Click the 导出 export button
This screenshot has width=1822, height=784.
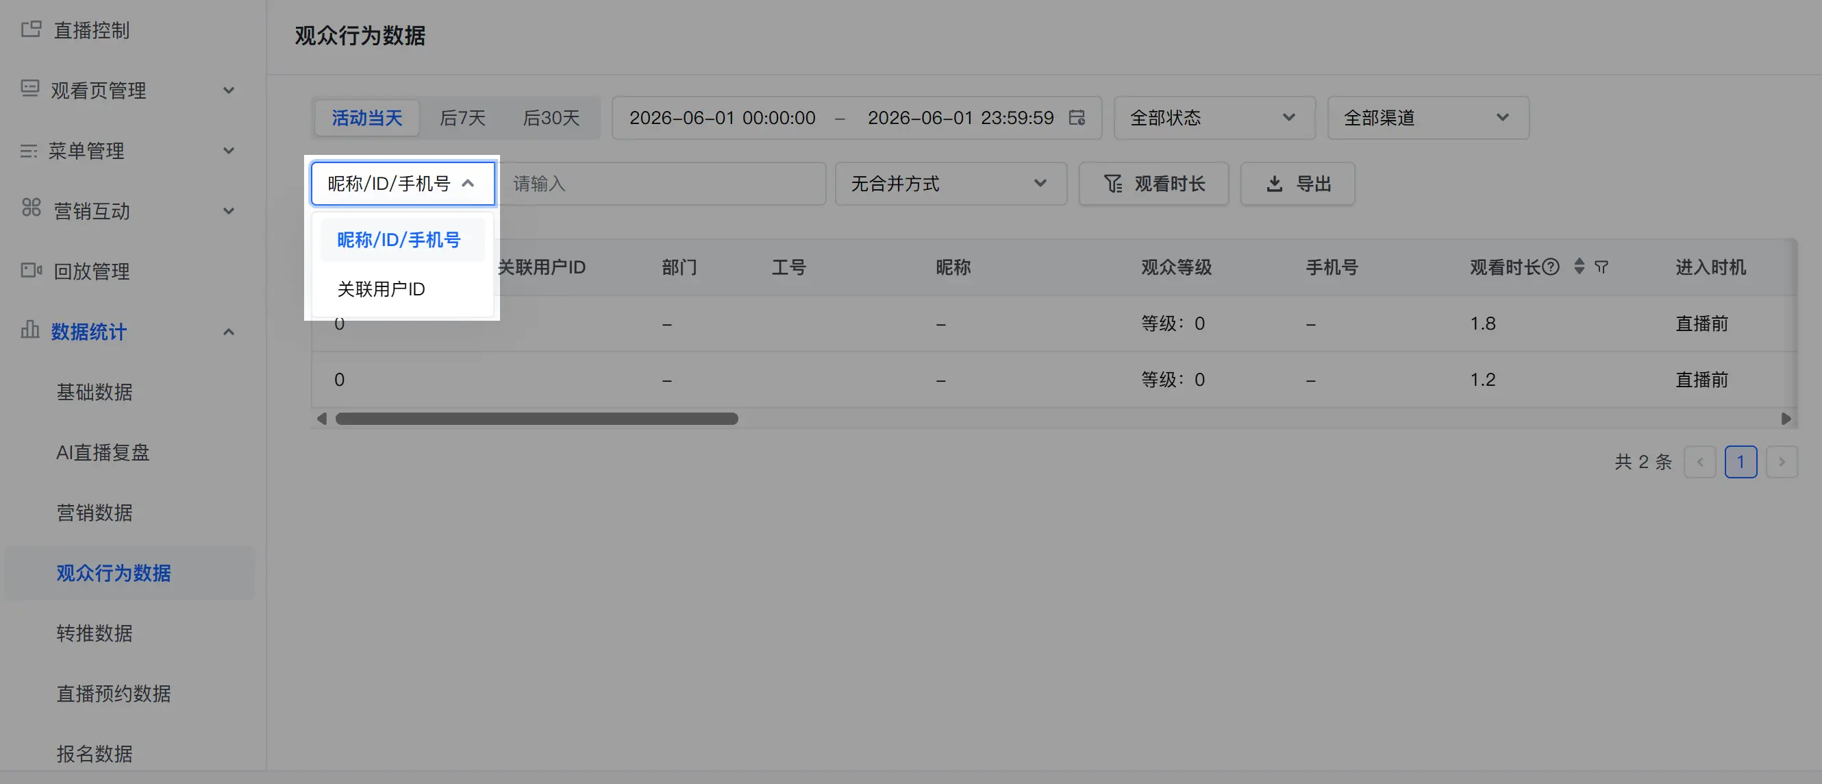1298,184
